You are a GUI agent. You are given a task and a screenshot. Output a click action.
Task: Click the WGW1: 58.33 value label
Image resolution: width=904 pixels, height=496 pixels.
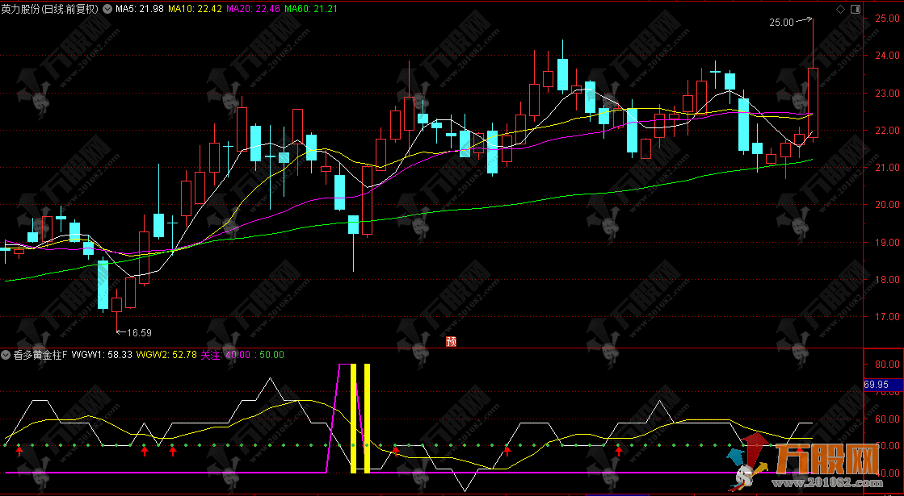click(x=102, y=354)
